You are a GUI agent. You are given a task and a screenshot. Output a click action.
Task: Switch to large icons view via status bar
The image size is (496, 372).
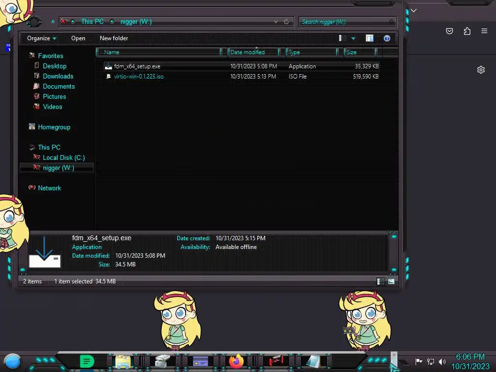coord(391,281)
